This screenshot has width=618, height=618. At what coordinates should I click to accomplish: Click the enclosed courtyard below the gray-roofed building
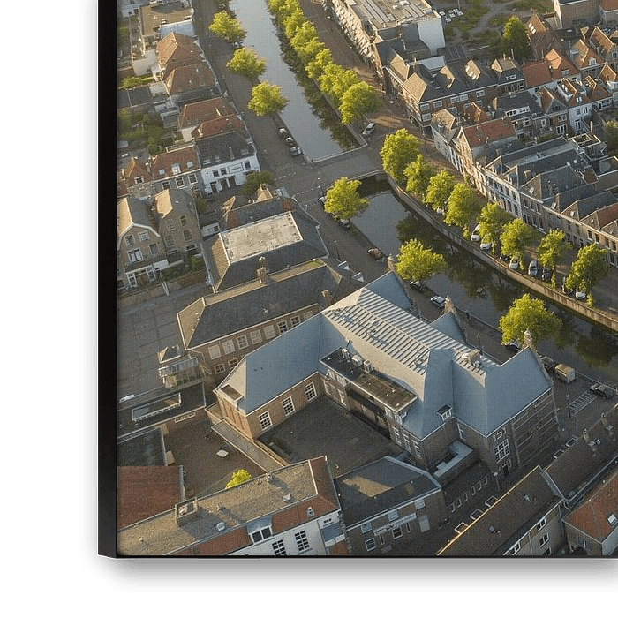coord(327,433)
